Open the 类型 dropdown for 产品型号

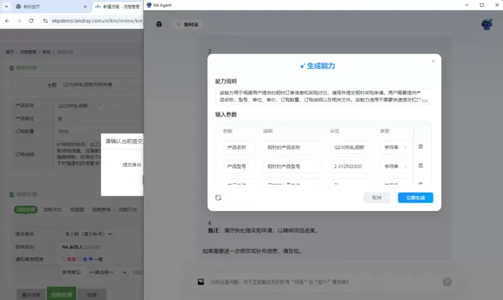click(396, 166)
